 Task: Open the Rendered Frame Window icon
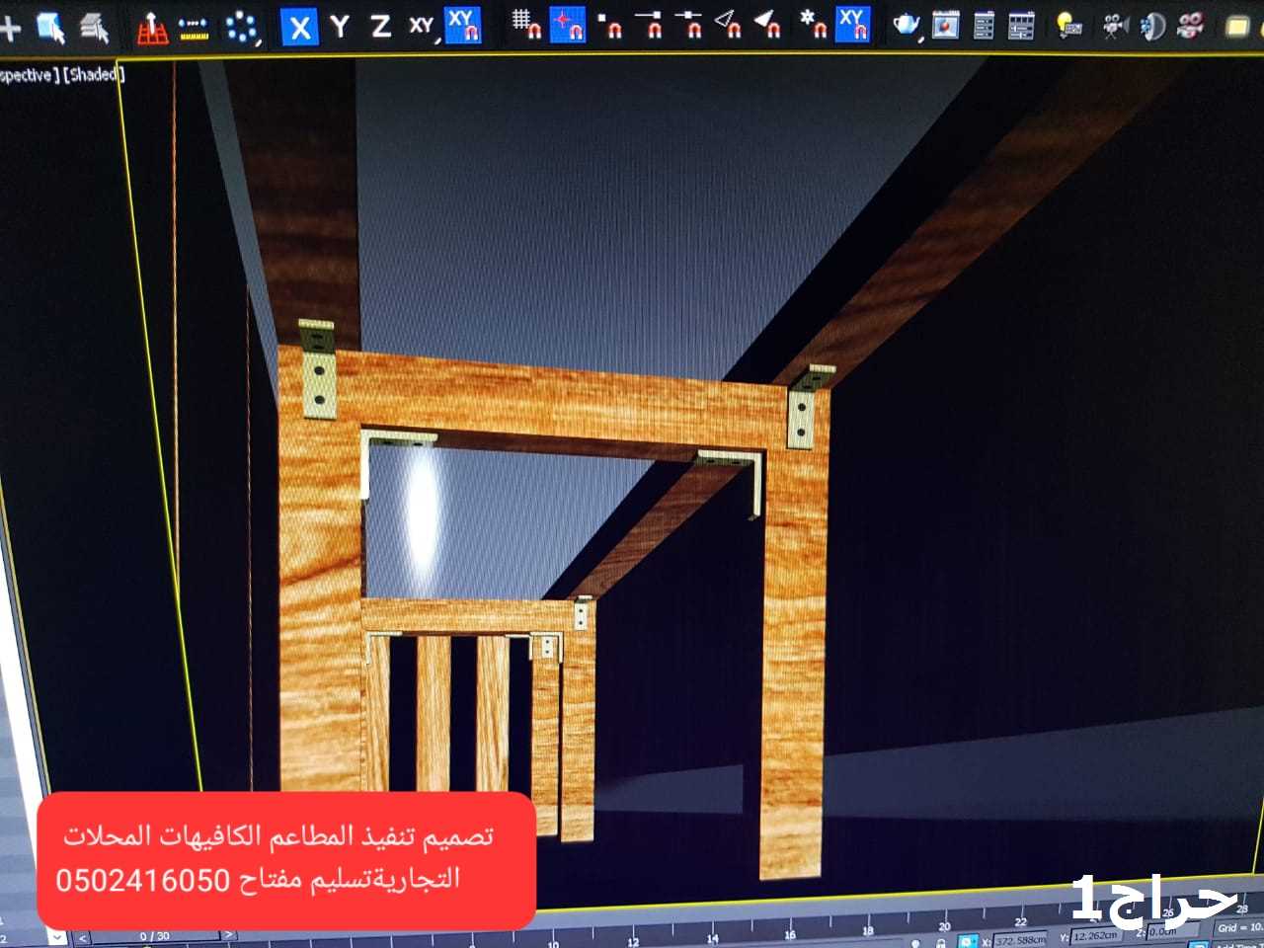pyautogui.click(x=945, y=25)
